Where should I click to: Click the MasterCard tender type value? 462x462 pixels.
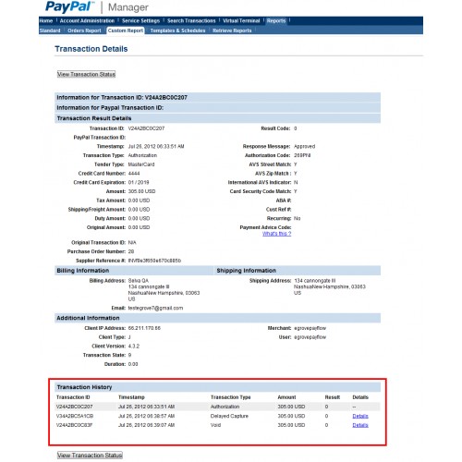click(x=141, y=164)
